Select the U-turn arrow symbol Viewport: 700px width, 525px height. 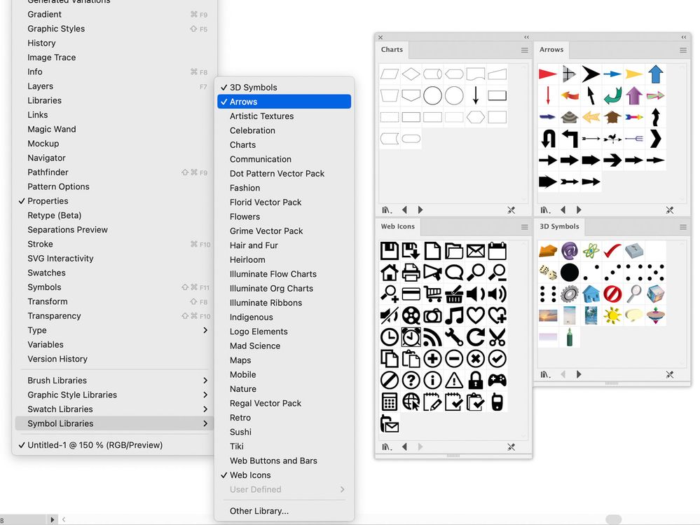click(x=548, y=138)
